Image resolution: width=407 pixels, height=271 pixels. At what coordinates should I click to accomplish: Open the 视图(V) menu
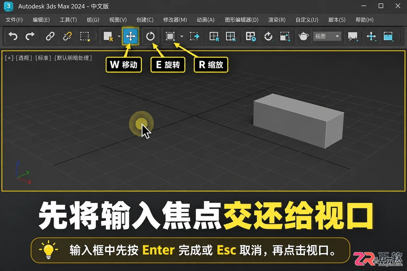point(118,20)
